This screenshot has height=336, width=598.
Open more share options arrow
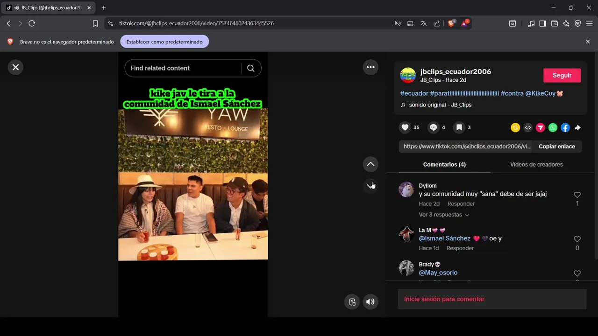[x=578, y=127]
